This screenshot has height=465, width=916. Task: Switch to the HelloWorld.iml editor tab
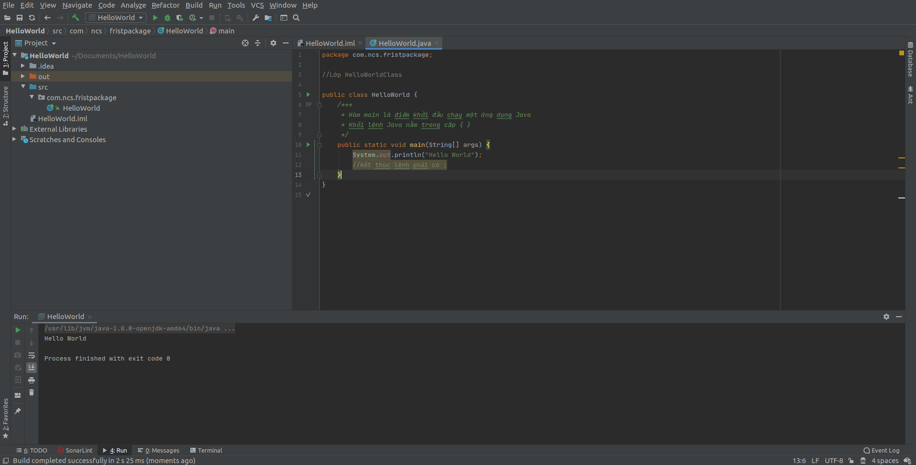(x=330, y=43)
